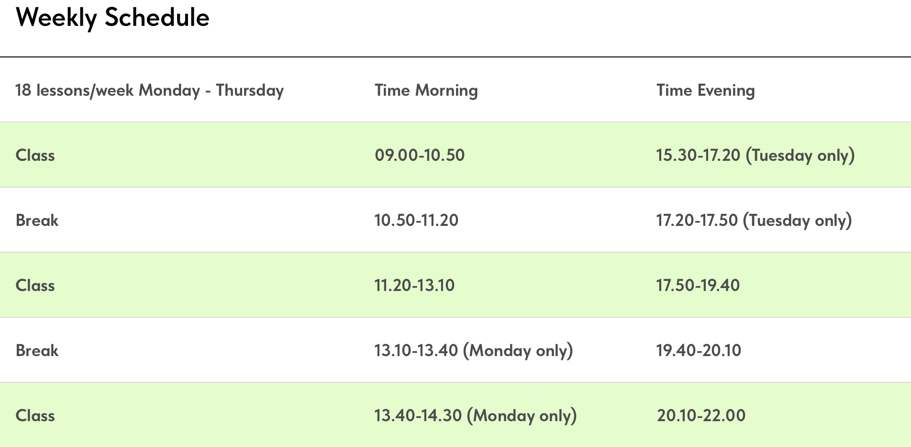Select 13.10-13.40 (Monday only) break cell
Image resolution: width=911 pixels, height=447 pixels.
coord(473,350)
